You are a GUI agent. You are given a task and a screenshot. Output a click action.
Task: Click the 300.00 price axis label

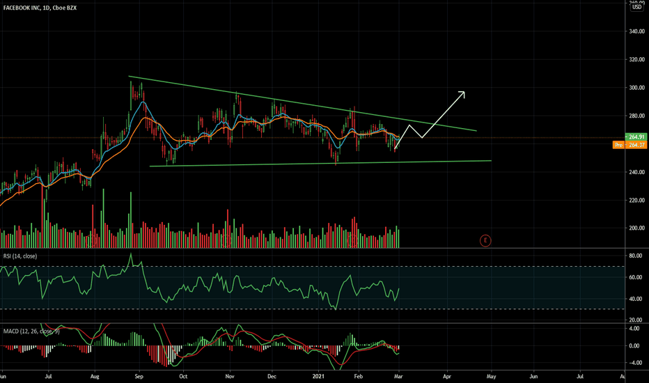(x=636, y=87)
